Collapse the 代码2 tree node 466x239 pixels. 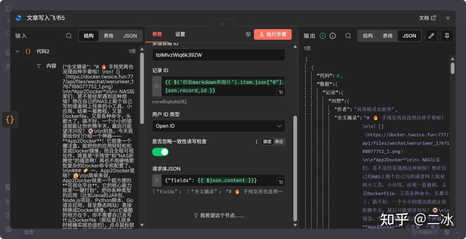pos(17,51)
